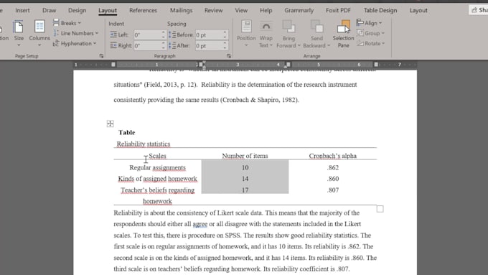Click the Spacing After input field
The image size is (488, 275).
click(x=209, y=45)
